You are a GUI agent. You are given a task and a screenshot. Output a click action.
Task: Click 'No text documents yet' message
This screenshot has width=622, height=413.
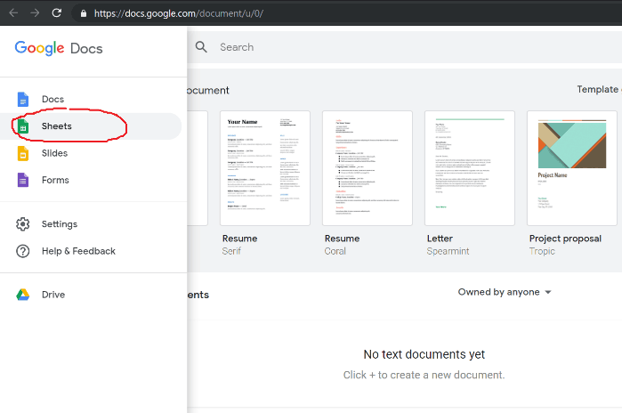[x=424, y=354]
